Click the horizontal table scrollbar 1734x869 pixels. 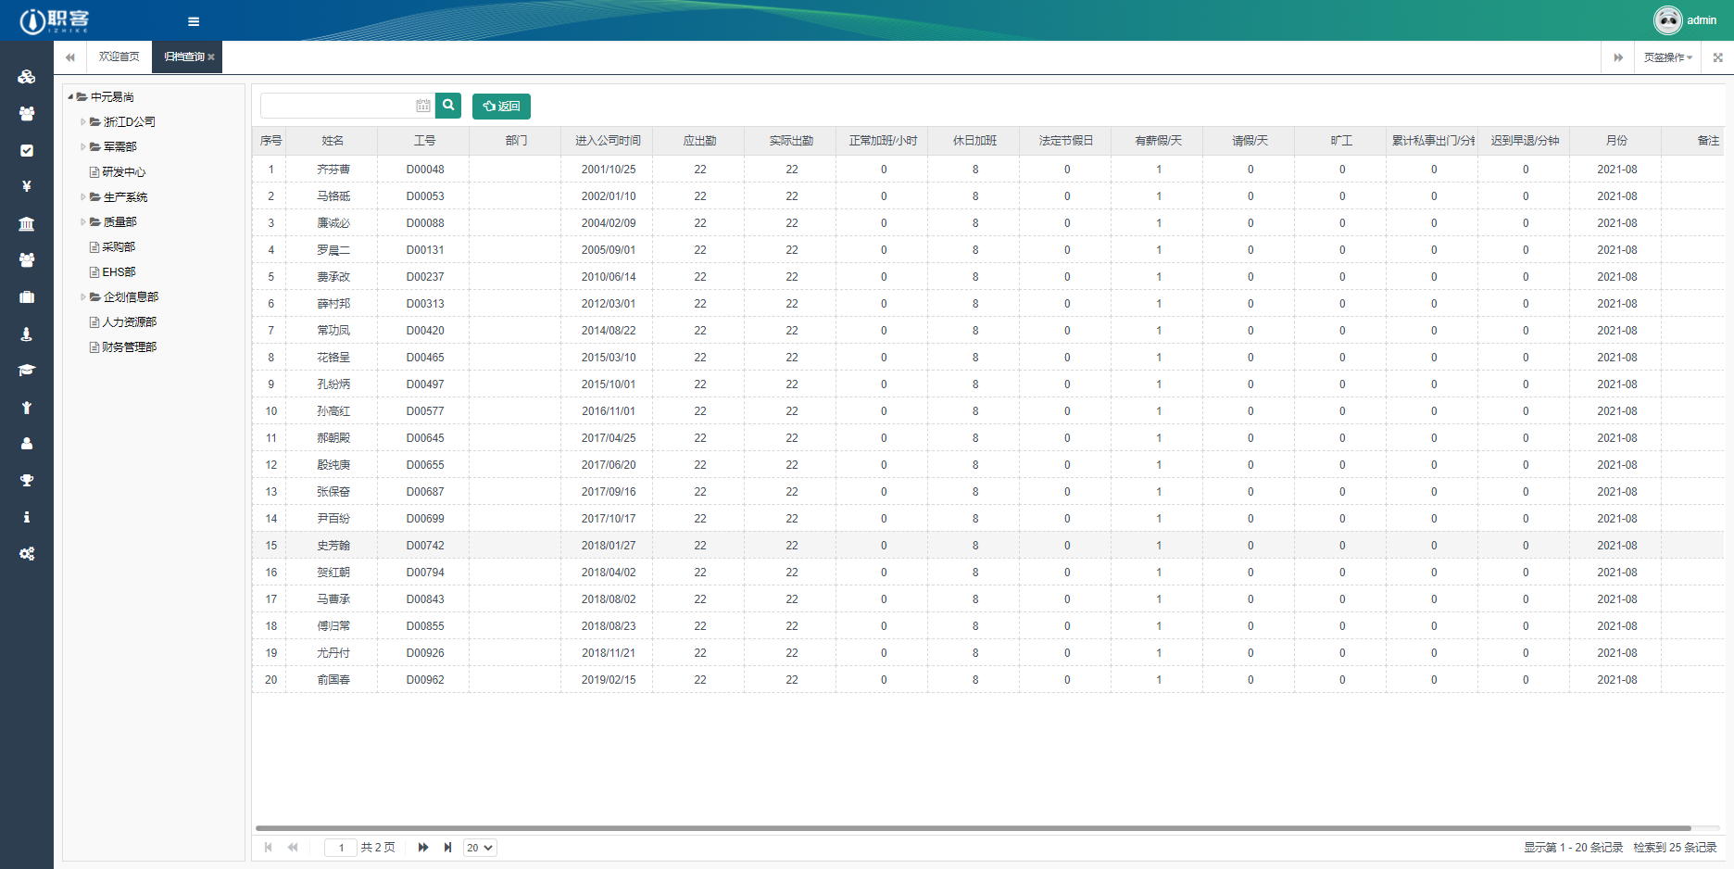[x=973, y=828]
